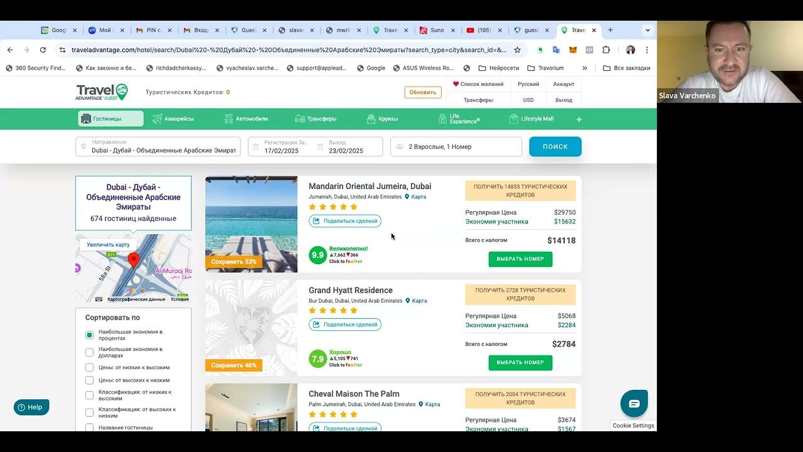This screenshot has height=452, width=803.
Task: Open the Трансферы green nav item
Action: pos(316,119)
